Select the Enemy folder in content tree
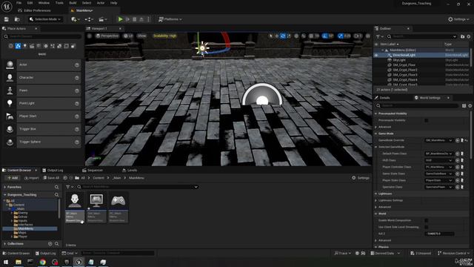 23,213
